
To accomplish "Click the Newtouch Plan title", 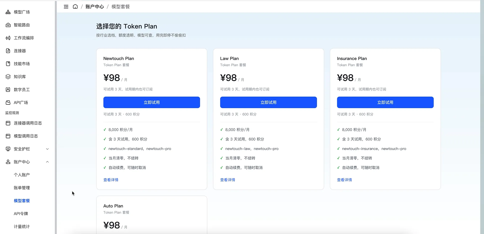I will (119, 59).
